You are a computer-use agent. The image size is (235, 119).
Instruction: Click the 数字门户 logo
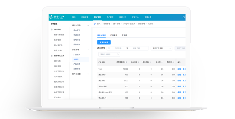coord(57,17)
